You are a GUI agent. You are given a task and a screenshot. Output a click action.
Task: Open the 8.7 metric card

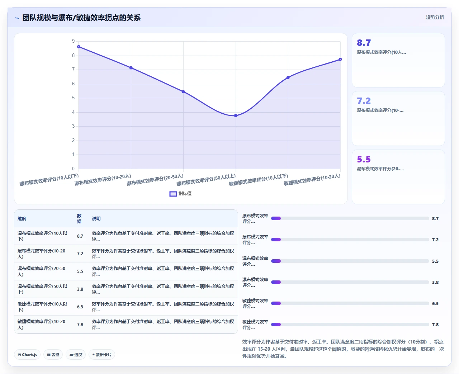(x=398, y=60)
